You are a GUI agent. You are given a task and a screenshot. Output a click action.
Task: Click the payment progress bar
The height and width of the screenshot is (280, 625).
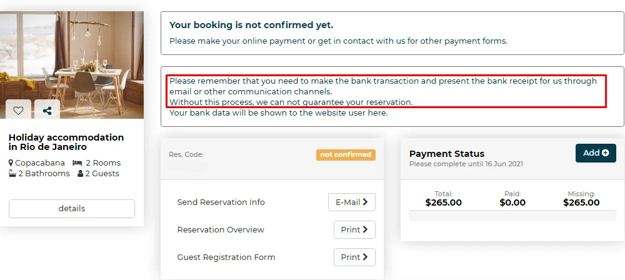(512, 216)
